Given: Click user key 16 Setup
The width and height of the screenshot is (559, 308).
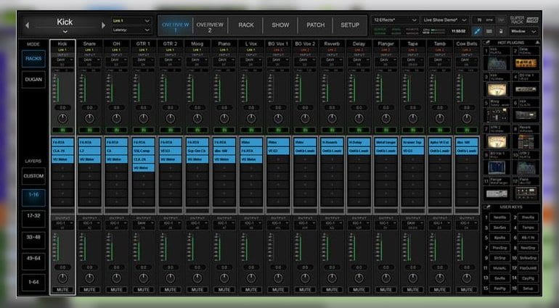Looking at the screenshot, I should point(528,288).
